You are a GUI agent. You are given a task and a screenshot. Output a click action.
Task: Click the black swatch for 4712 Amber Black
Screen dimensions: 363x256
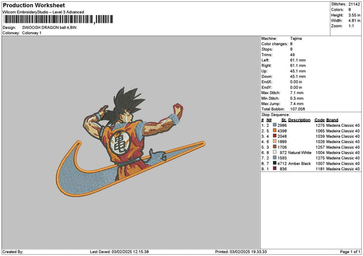point(275,163)
